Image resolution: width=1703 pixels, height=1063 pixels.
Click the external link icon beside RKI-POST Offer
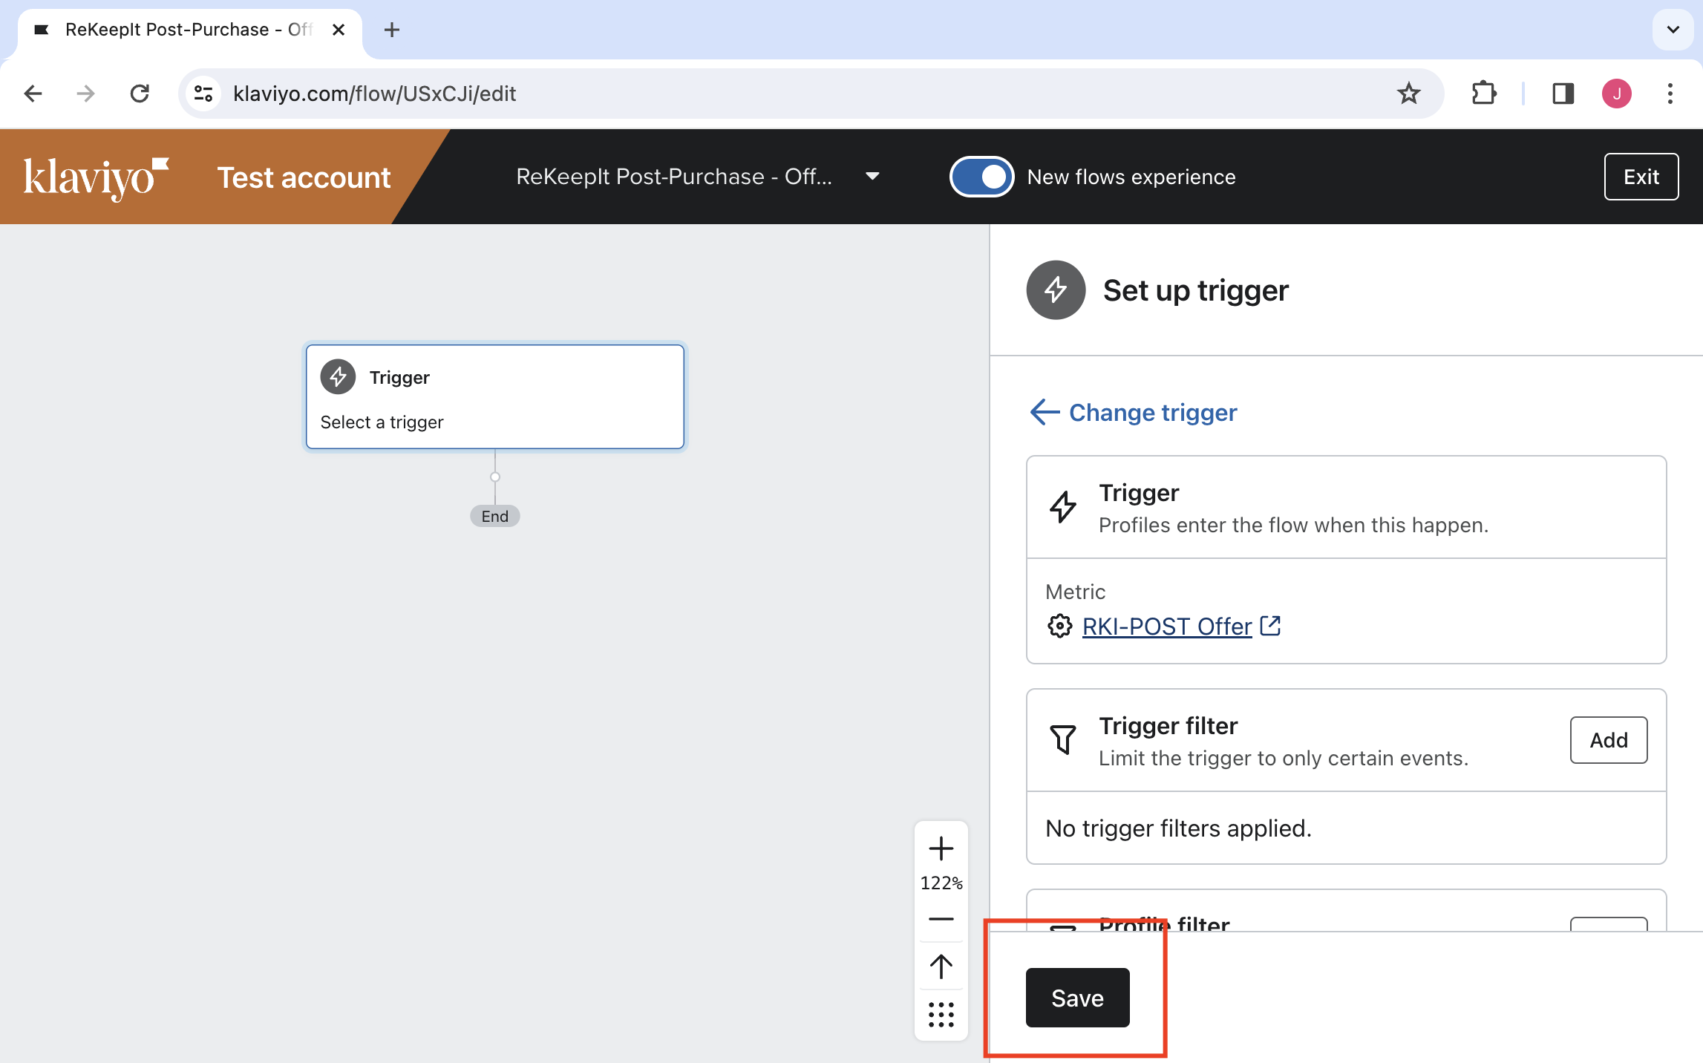[x=1270, y=626]
